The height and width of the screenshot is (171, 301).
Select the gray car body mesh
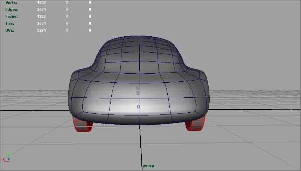139,80
